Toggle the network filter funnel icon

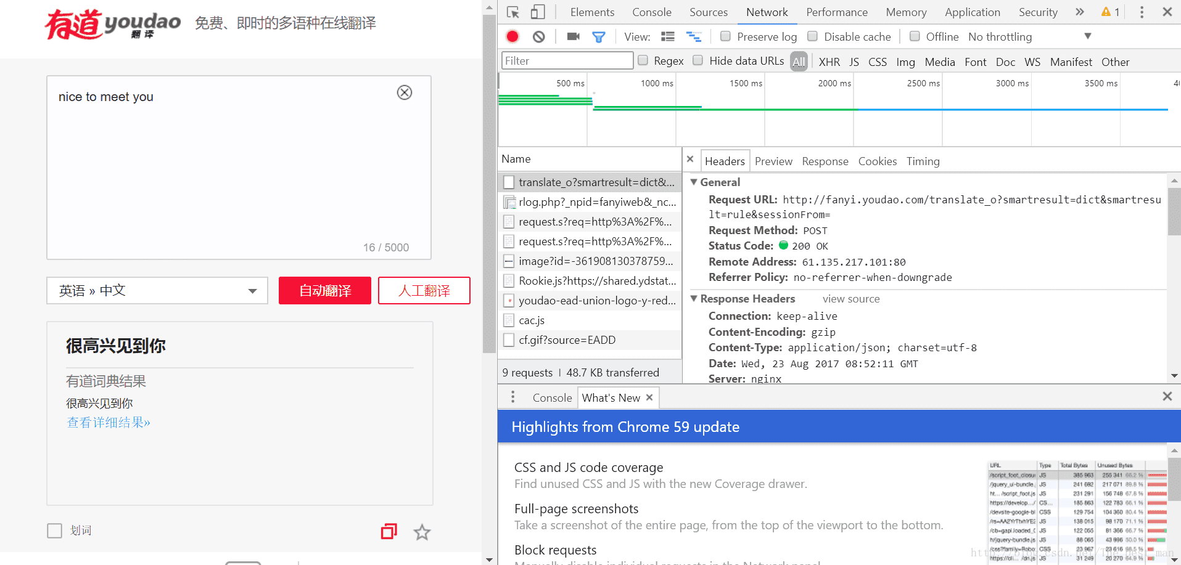598,37
